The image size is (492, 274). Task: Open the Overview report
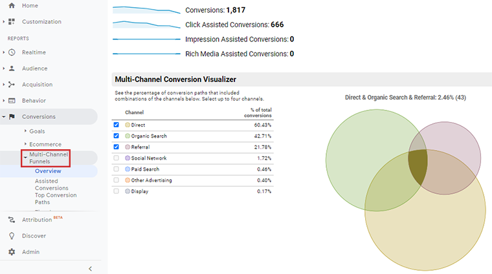point(48,171)
